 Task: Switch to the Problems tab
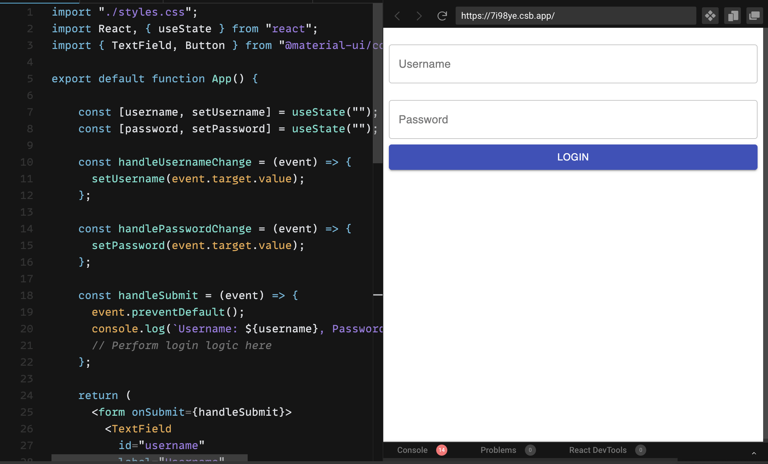pos(498,450)
